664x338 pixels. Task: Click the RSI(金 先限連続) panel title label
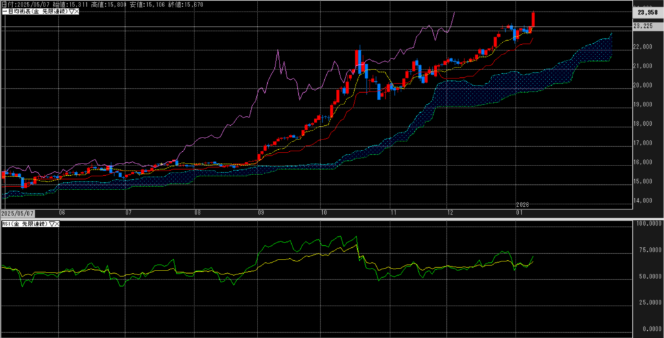pos(24,224)
